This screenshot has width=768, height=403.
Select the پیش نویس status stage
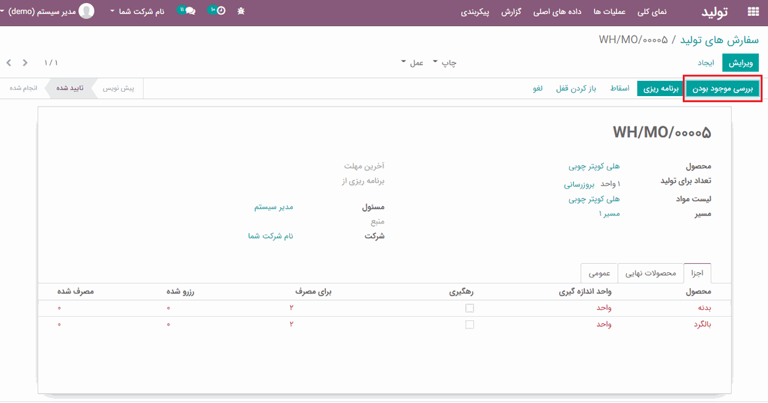click(118, 88)
